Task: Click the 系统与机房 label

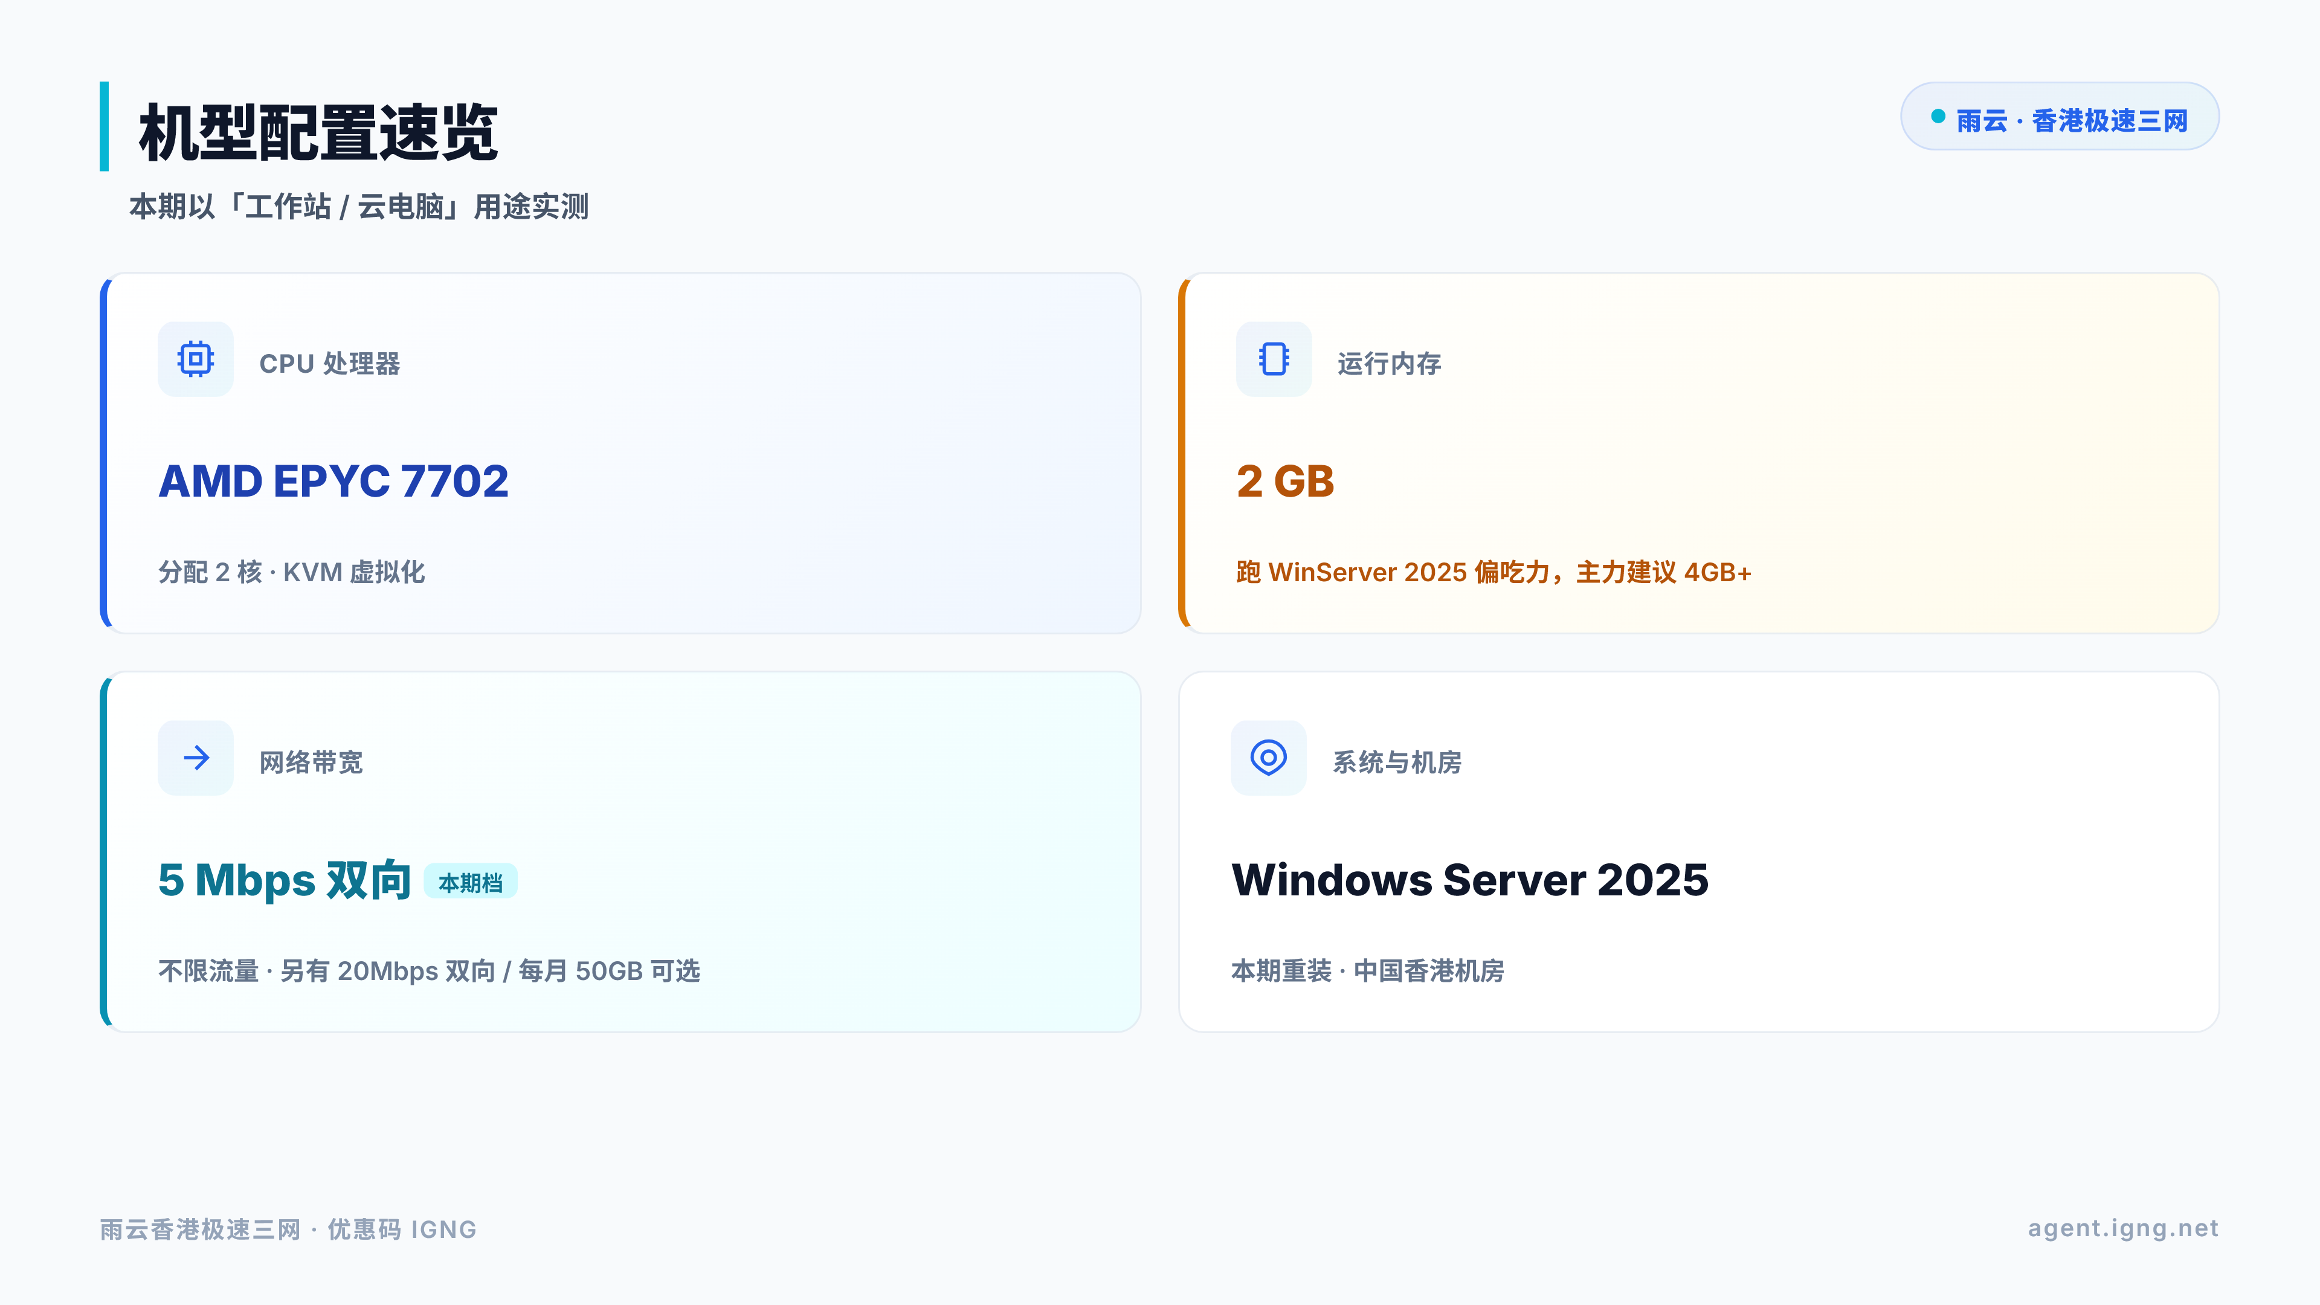Action: point(1398,762)
